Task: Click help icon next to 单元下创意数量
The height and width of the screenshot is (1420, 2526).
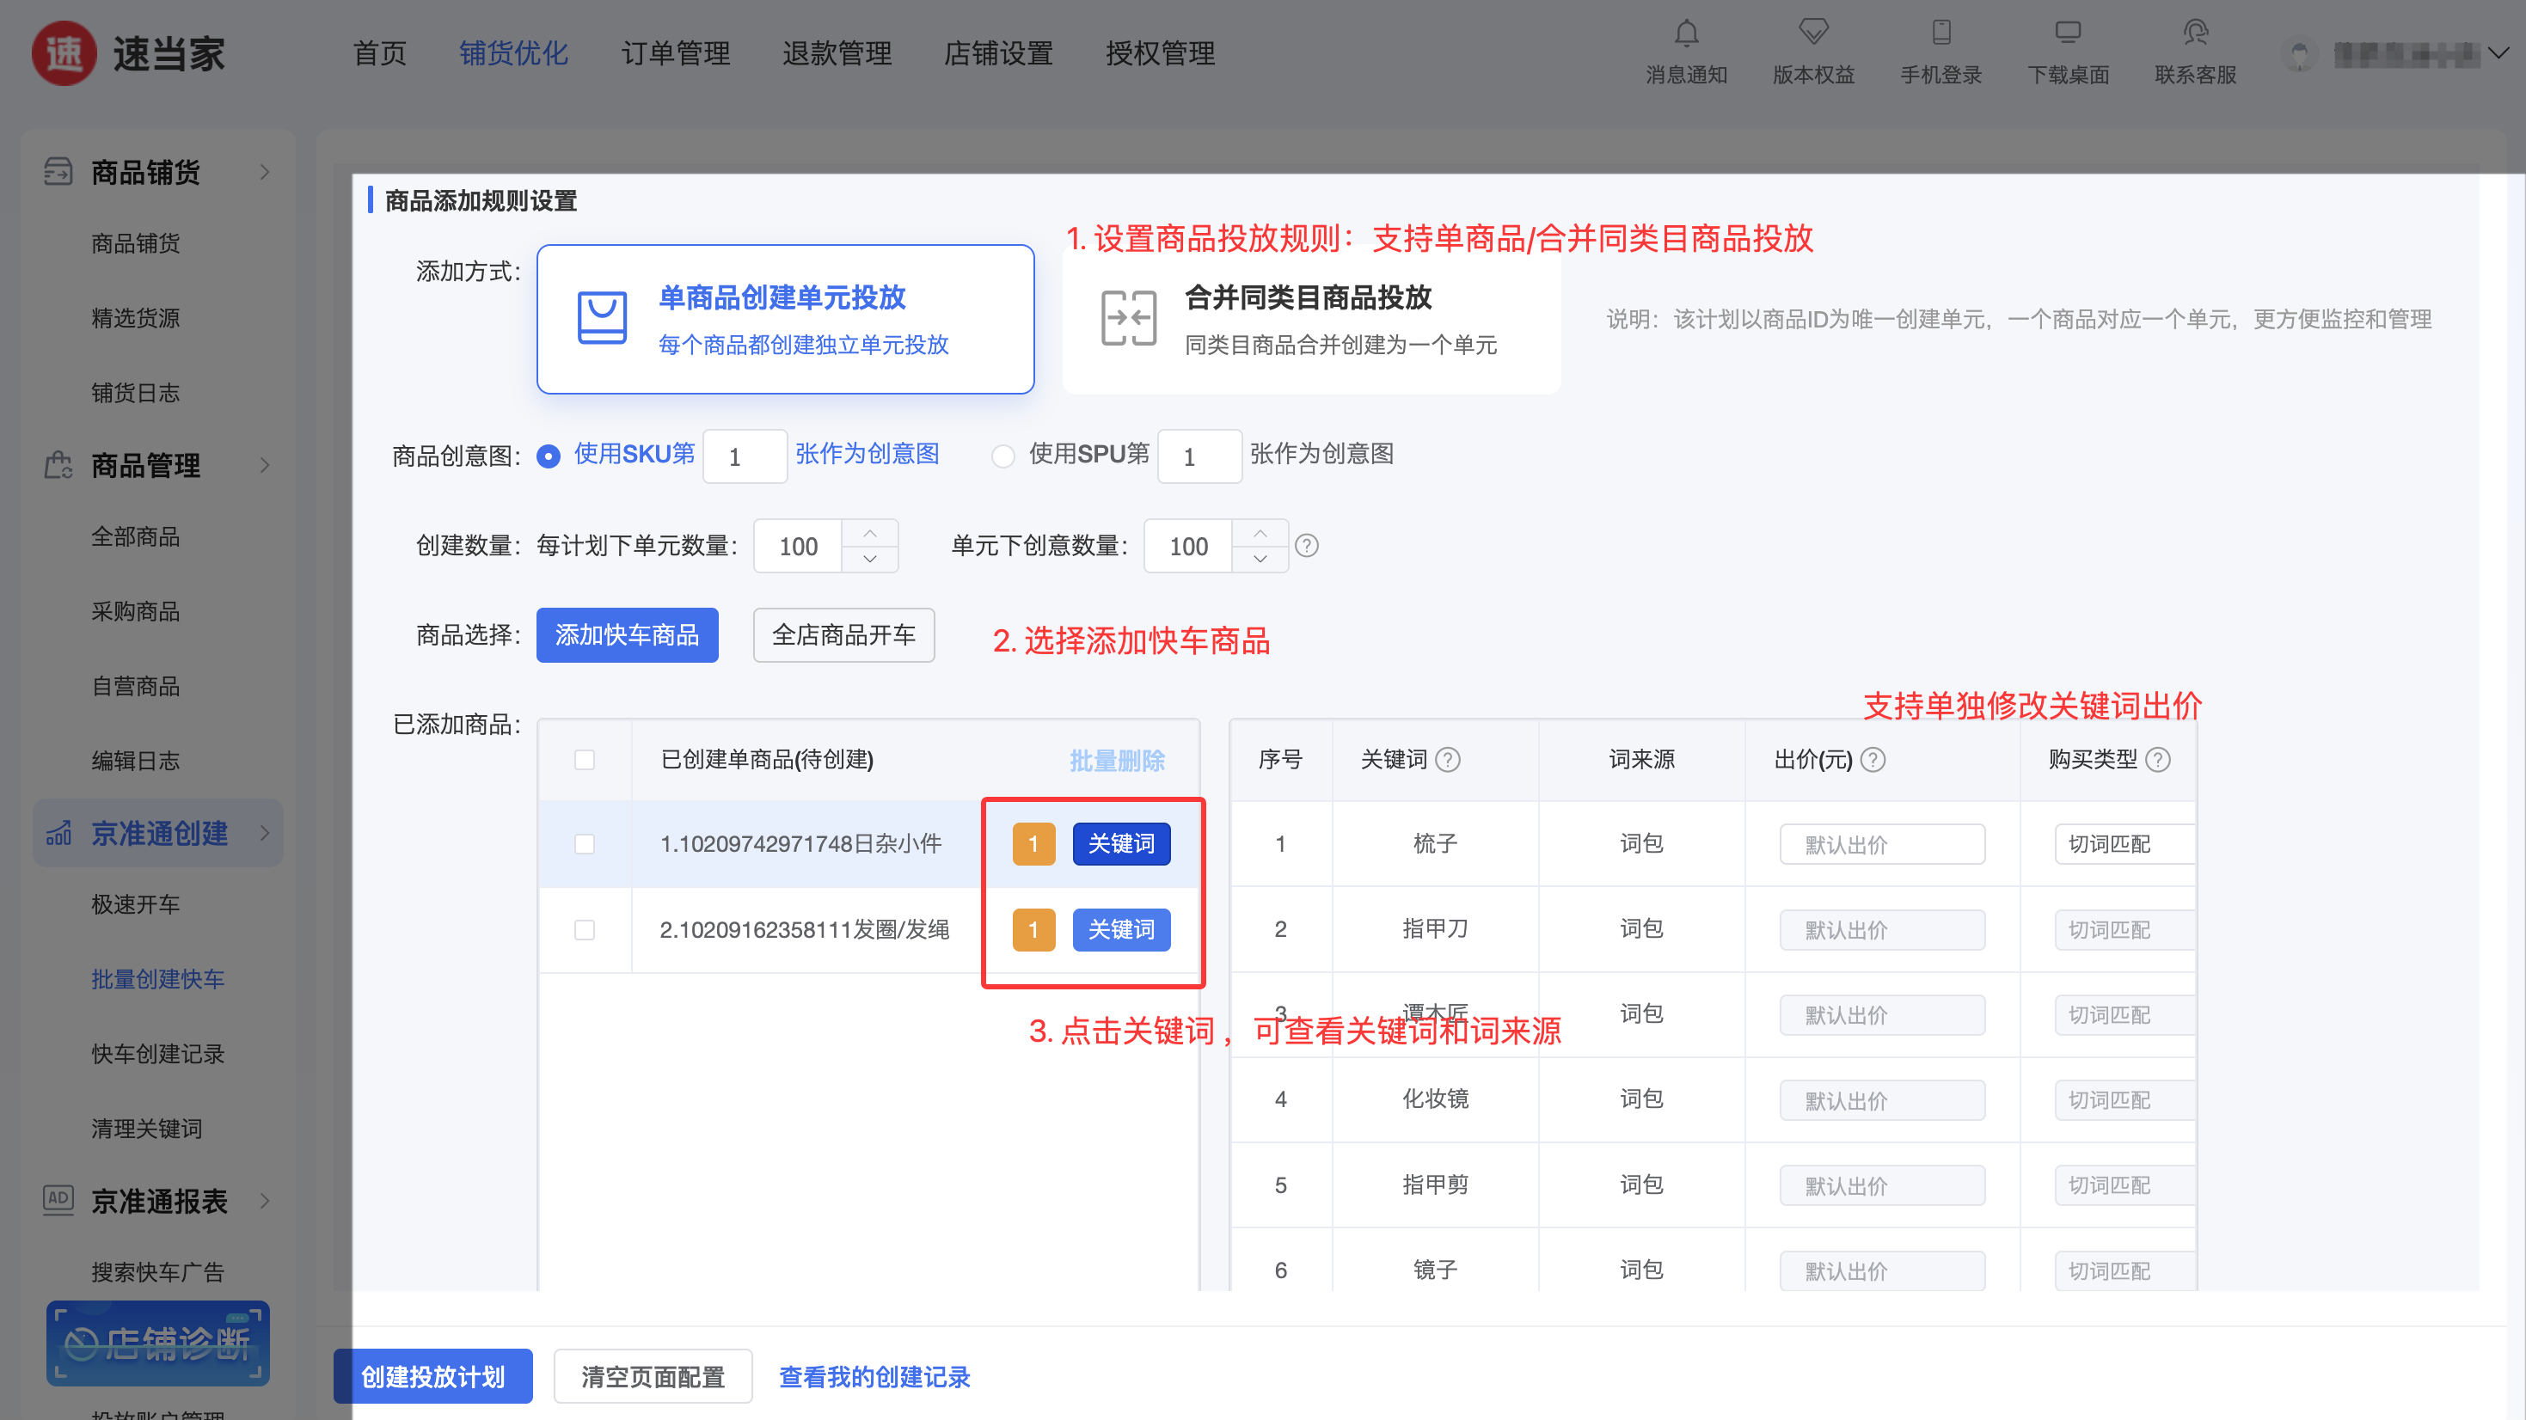Action: (x=1306, y=545)
